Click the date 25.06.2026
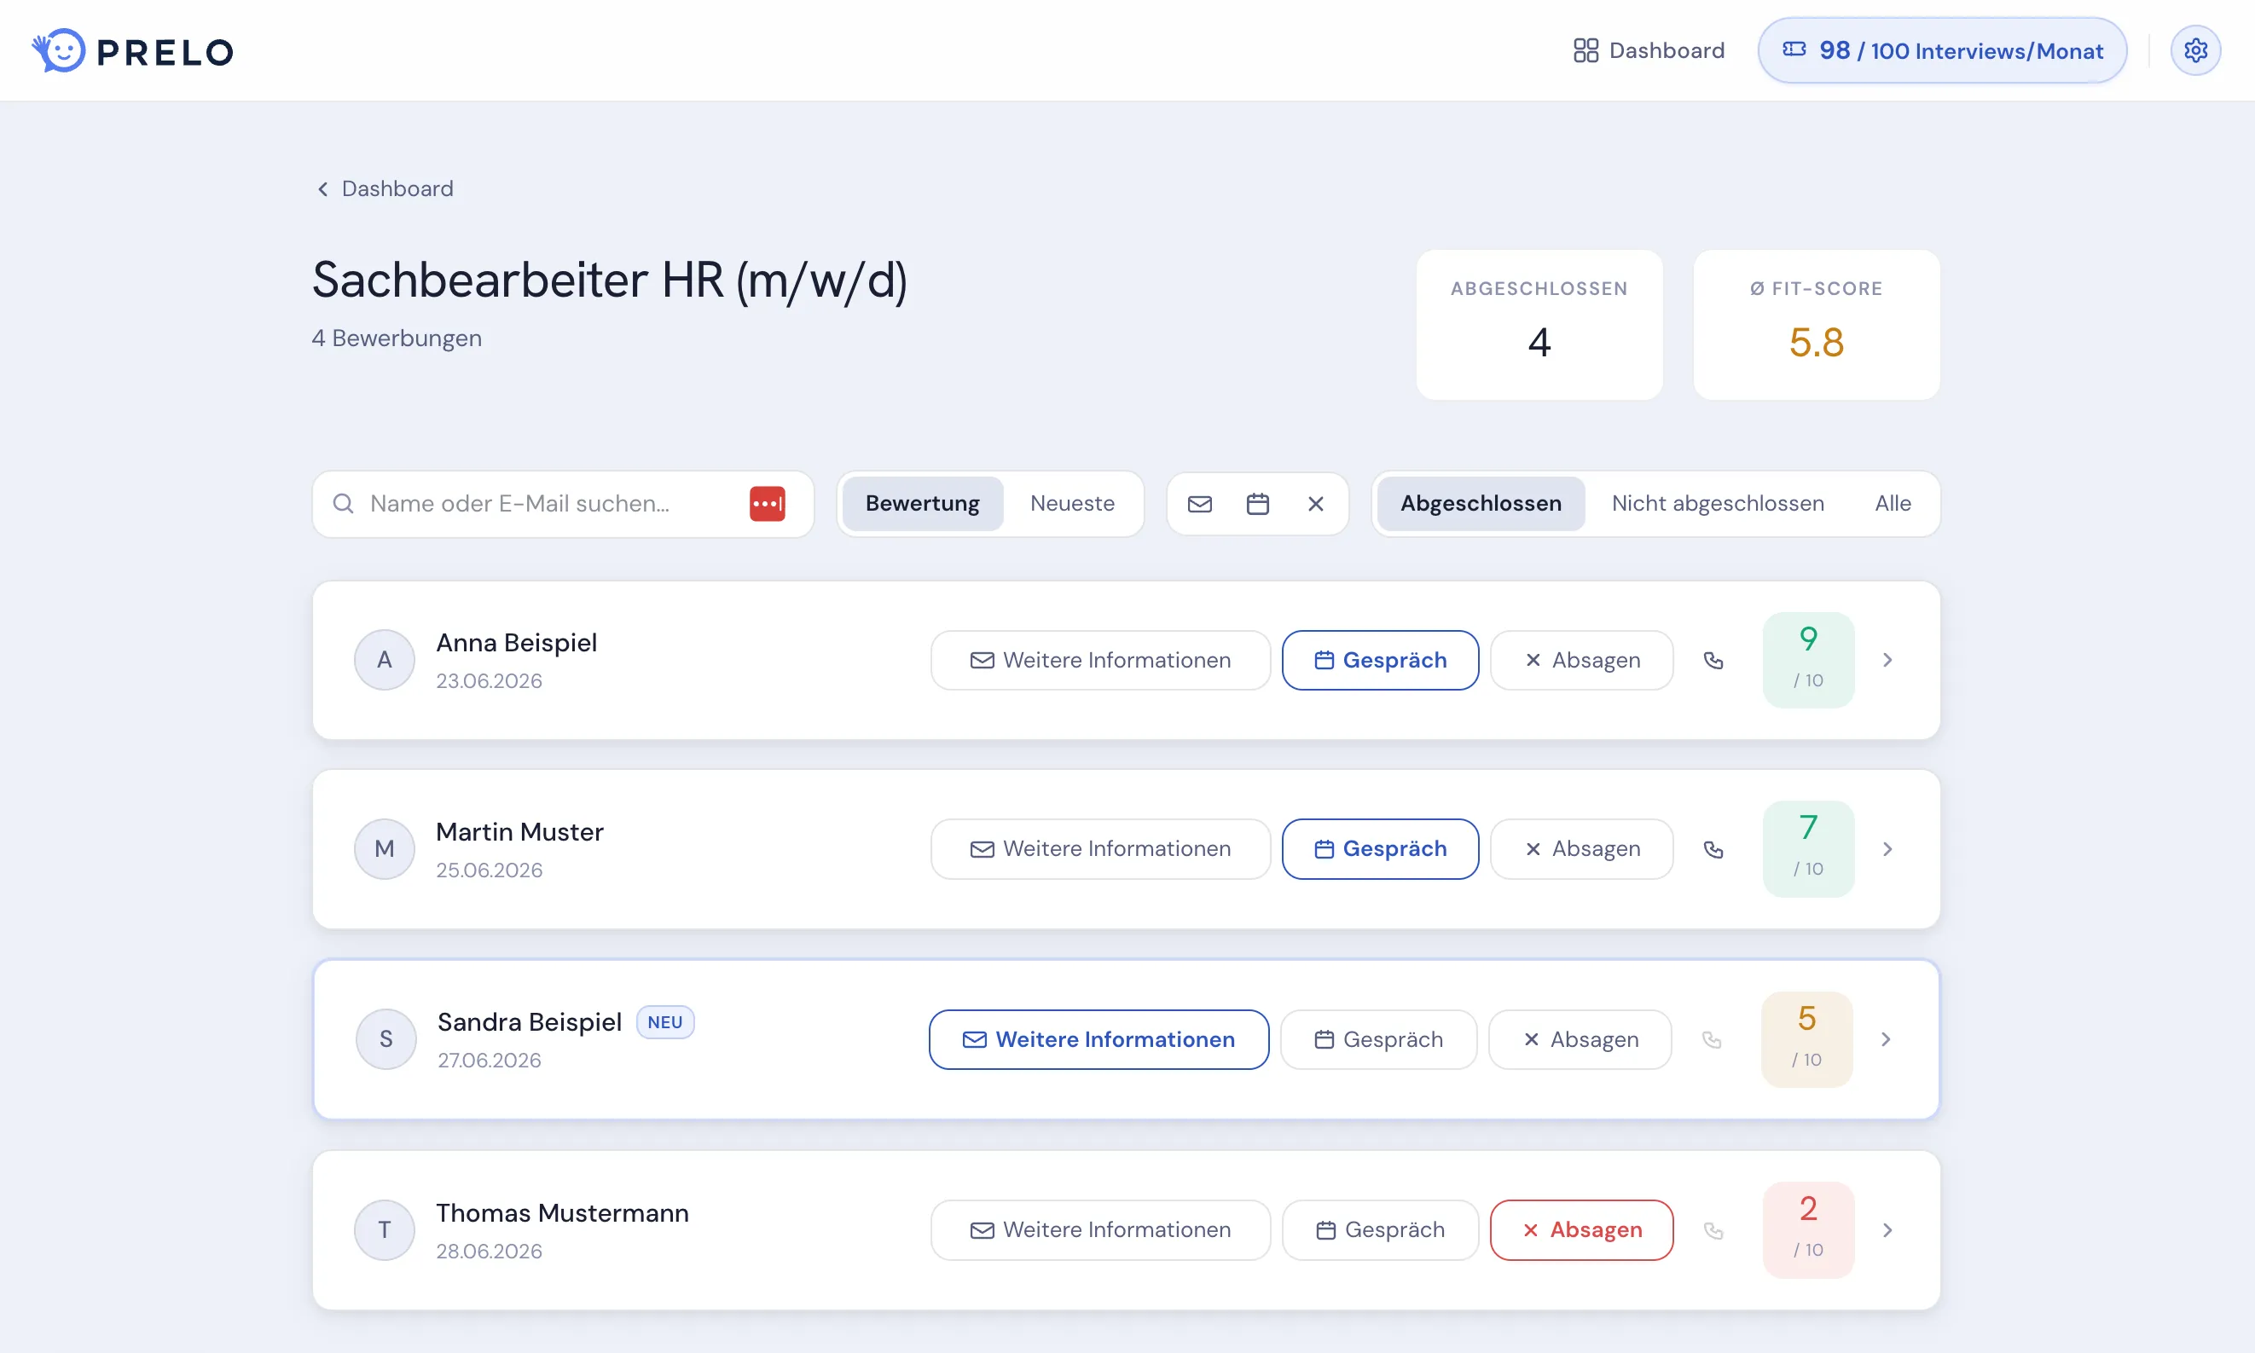 point(489,870)
